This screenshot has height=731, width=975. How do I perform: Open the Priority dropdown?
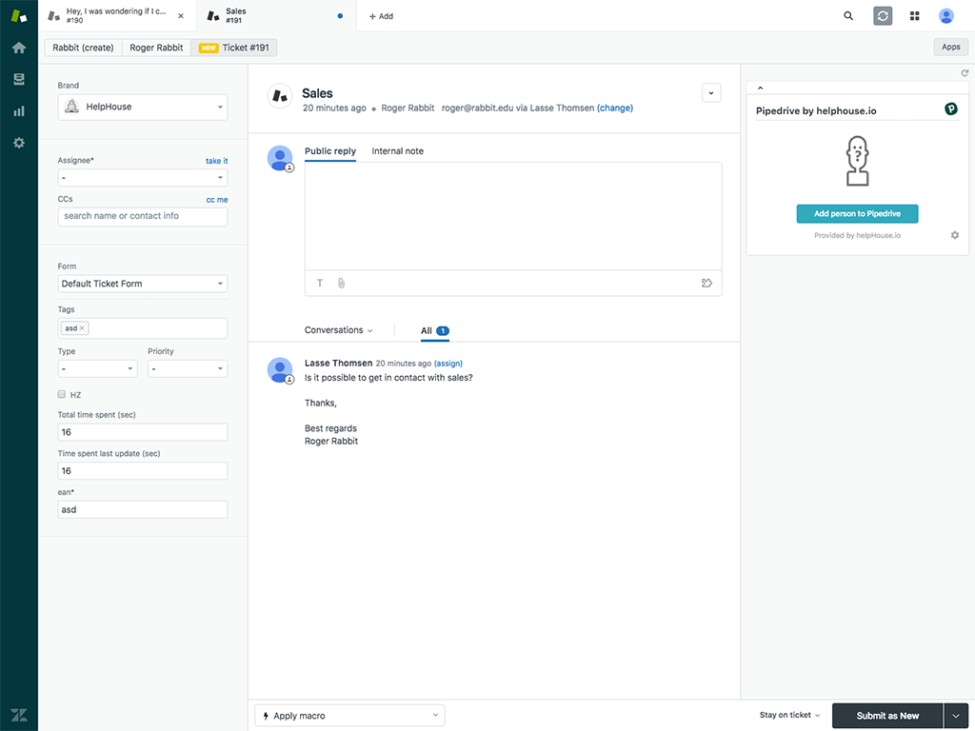pyautogui.click(x=188, y=368)
